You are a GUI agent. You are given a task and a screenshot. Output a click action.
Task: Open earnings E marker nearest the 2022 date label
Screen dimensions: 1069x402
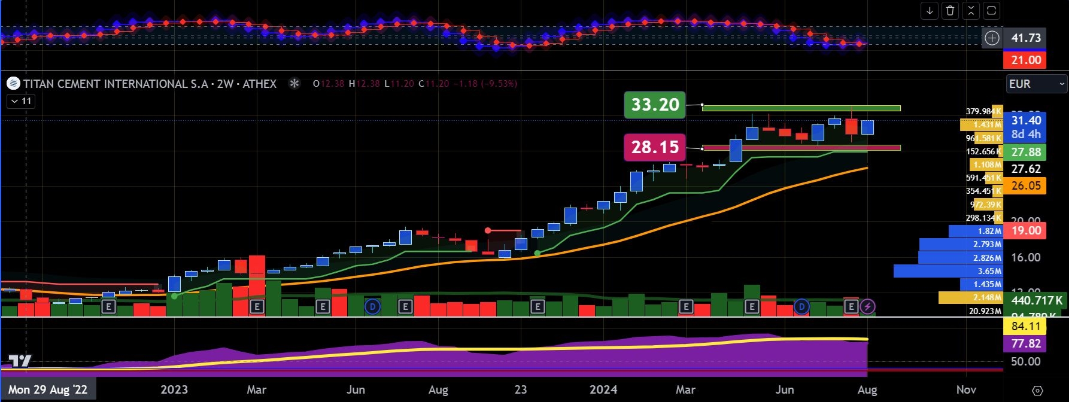(x=108, y=307)
